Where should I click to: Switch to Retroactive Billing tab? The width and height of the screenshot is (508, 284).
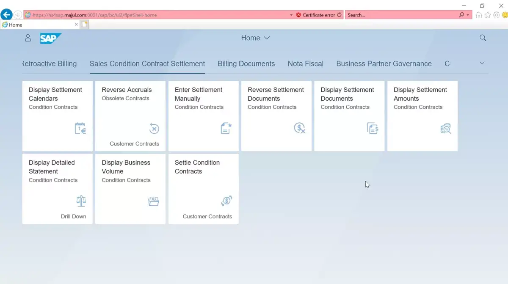tap(49, 64)
